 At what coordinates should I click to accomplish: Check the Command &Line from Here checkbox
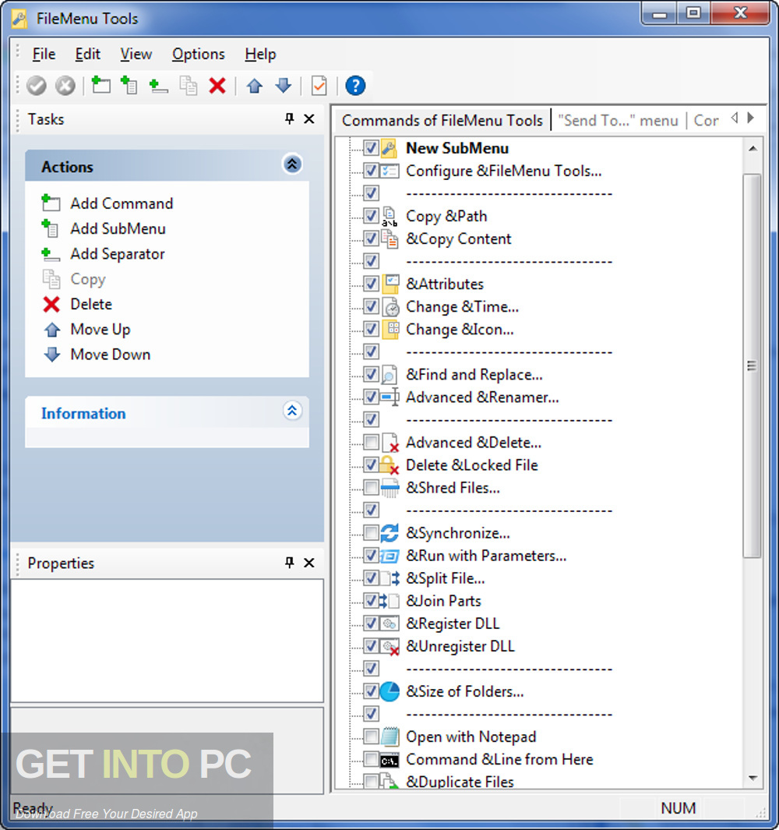372,759
